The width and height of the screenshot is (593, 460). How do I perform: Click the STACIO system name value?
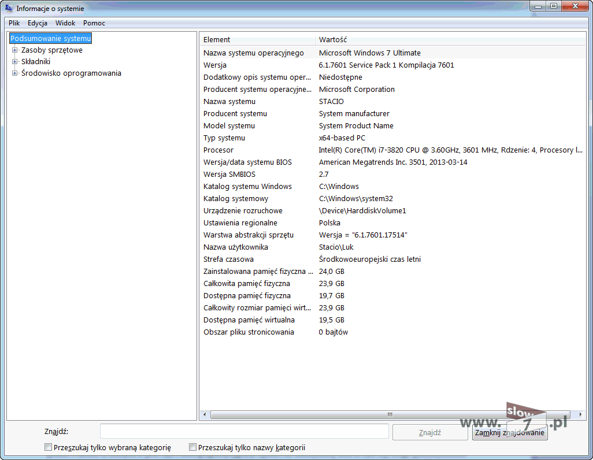point(331,101)
